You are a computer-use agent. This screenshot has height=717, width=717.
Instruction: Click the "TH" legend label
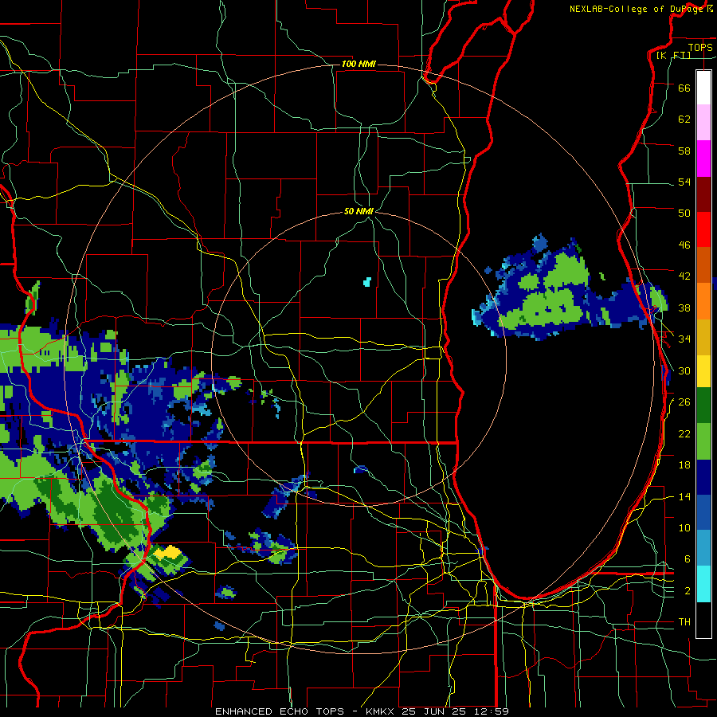click(684, 622)
